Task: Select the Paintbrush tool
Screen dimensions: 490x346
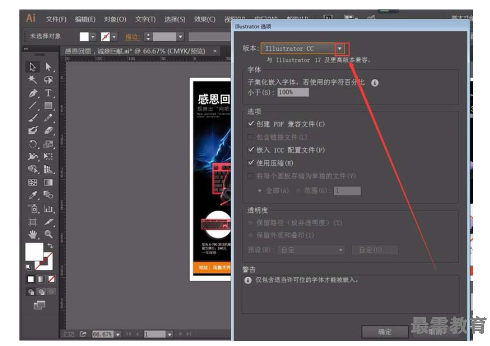Action: click(32, 118)
